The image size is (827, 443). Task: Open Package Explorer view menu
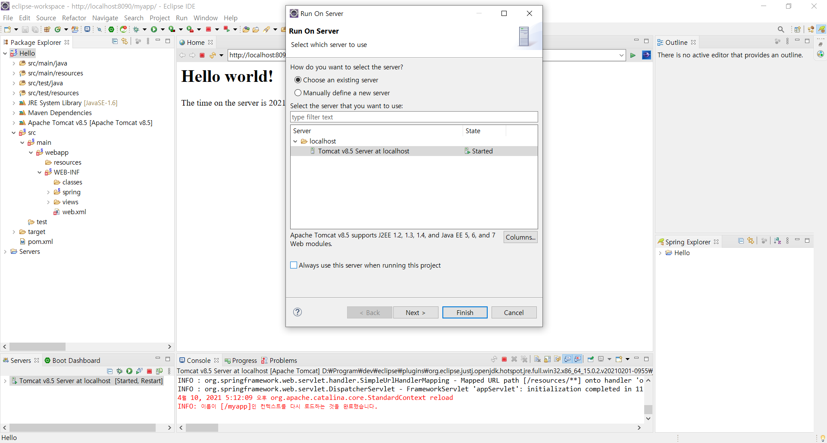click(148, 41)
